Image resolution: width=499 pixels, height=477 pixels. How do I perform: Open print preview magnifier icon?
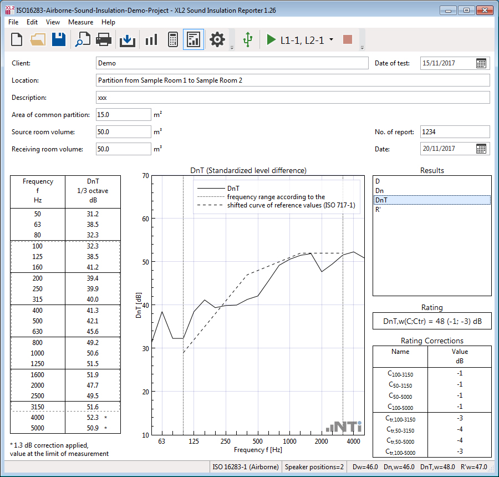click(83, 40)
